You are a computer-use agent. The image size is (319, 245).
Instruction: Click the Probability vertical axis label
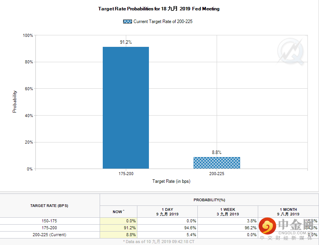pyautogui.click(x=14, y=101)
